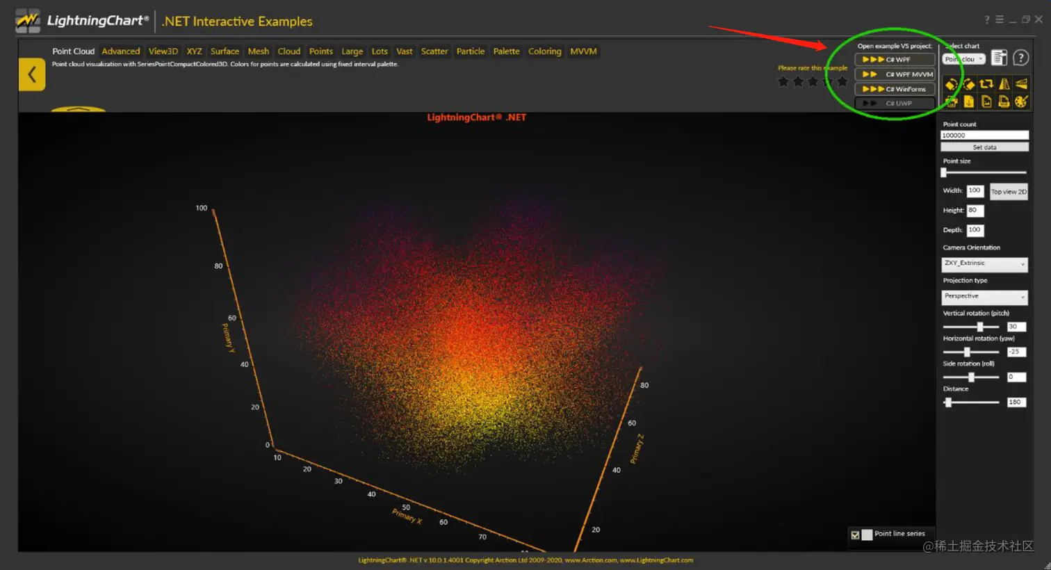Toggle the Point line series checkbox
Viewport: 1051px width, 570px height.
(x=855, y=535)
